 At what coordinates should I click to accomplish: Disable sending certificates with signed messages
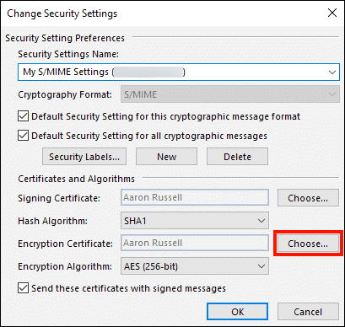pyautogui.click(x=23, y=288)
